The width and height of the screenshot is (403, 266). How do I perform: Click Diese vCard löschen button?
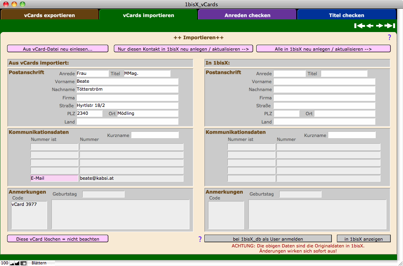58,239
